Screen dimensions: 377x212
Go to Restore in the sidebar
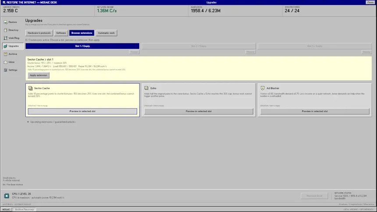click(13, 22)
